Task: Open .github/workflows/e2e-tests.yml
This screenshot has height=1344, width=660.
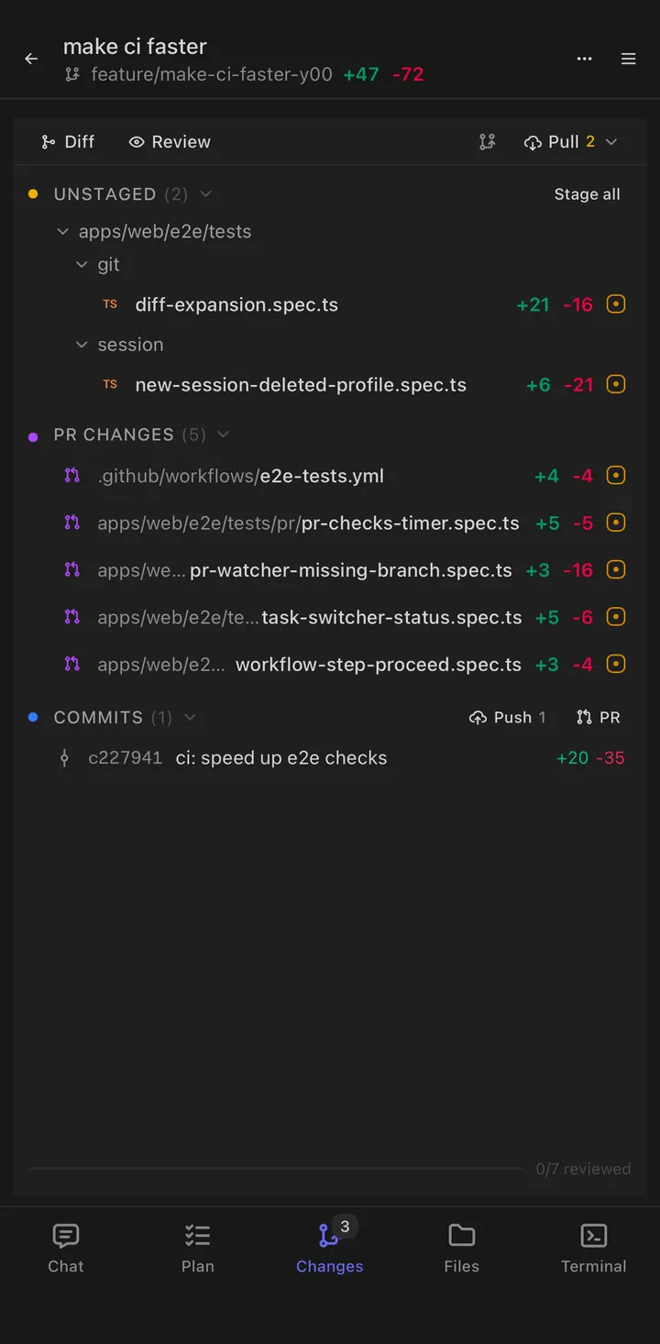Action: coord(240,475)
